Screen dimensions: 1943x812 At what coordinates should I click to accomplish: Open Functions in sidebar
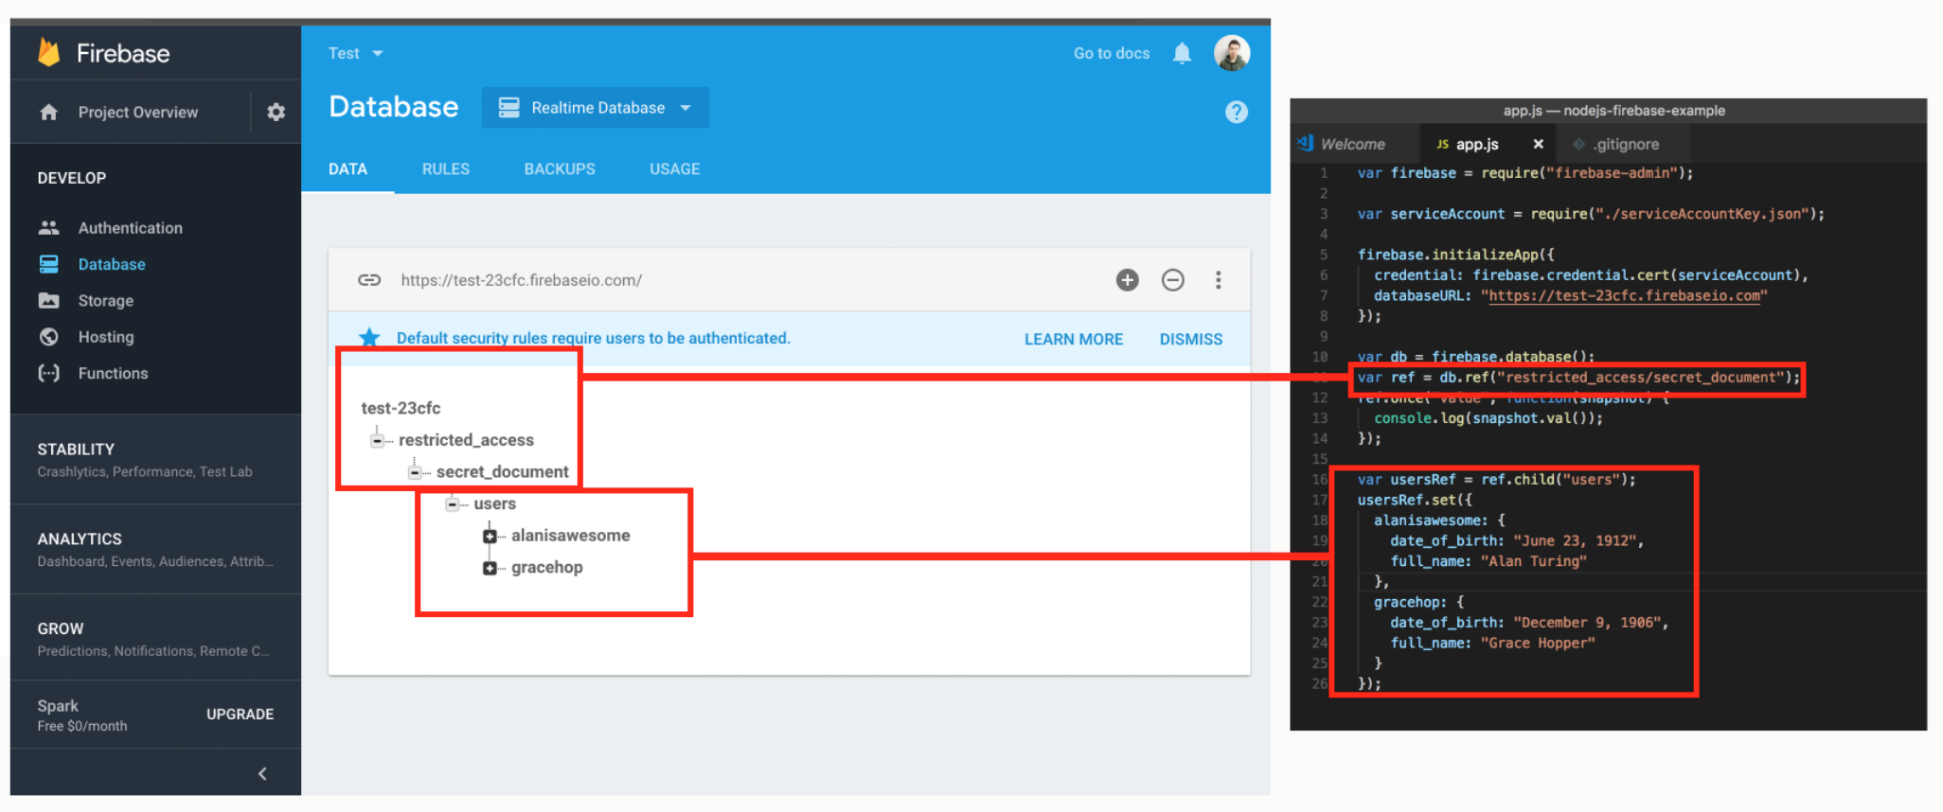[113, 373]
